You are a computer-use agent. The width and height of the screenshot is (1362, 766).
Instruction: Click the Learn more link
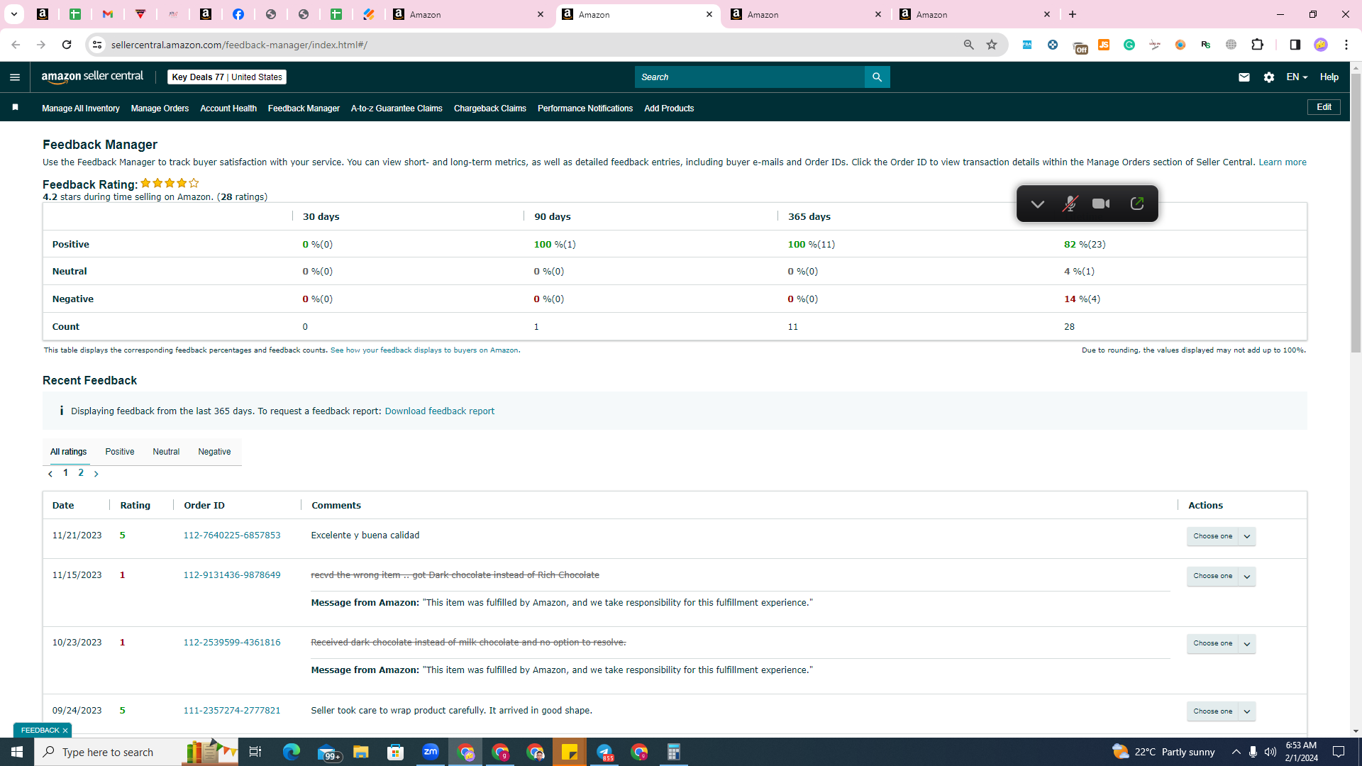point(1283,162)
